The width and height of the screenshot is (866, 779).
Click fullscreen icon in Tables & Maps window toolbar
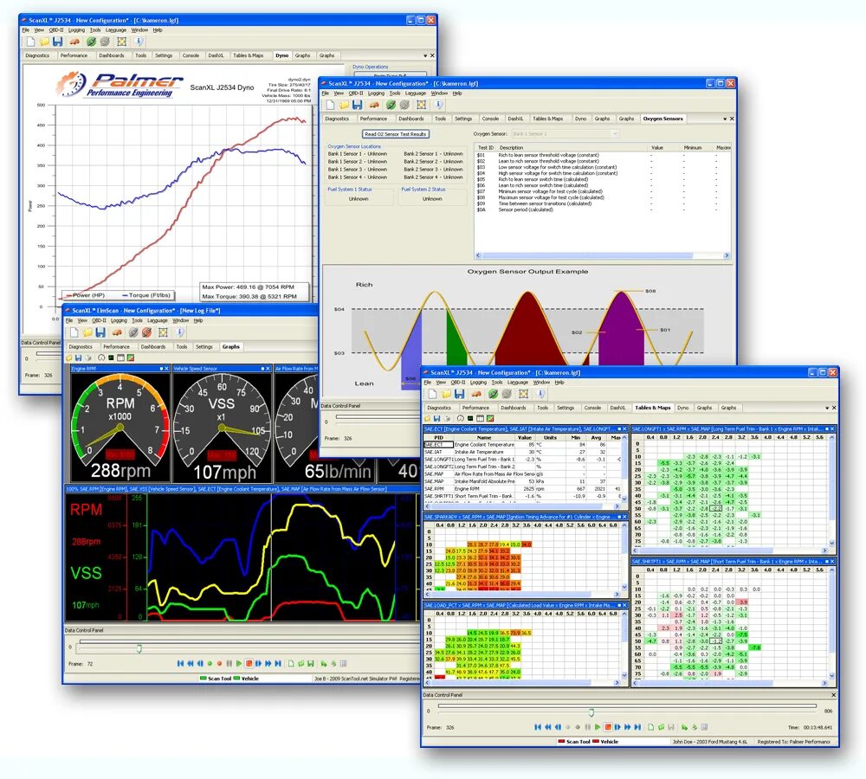pos(523,394)
